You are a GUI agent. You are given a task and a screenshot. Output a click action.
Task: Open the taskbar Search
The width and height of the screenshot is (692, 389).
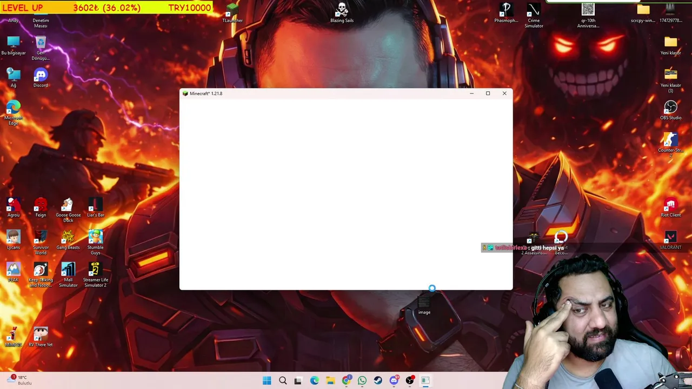(283, 381)
